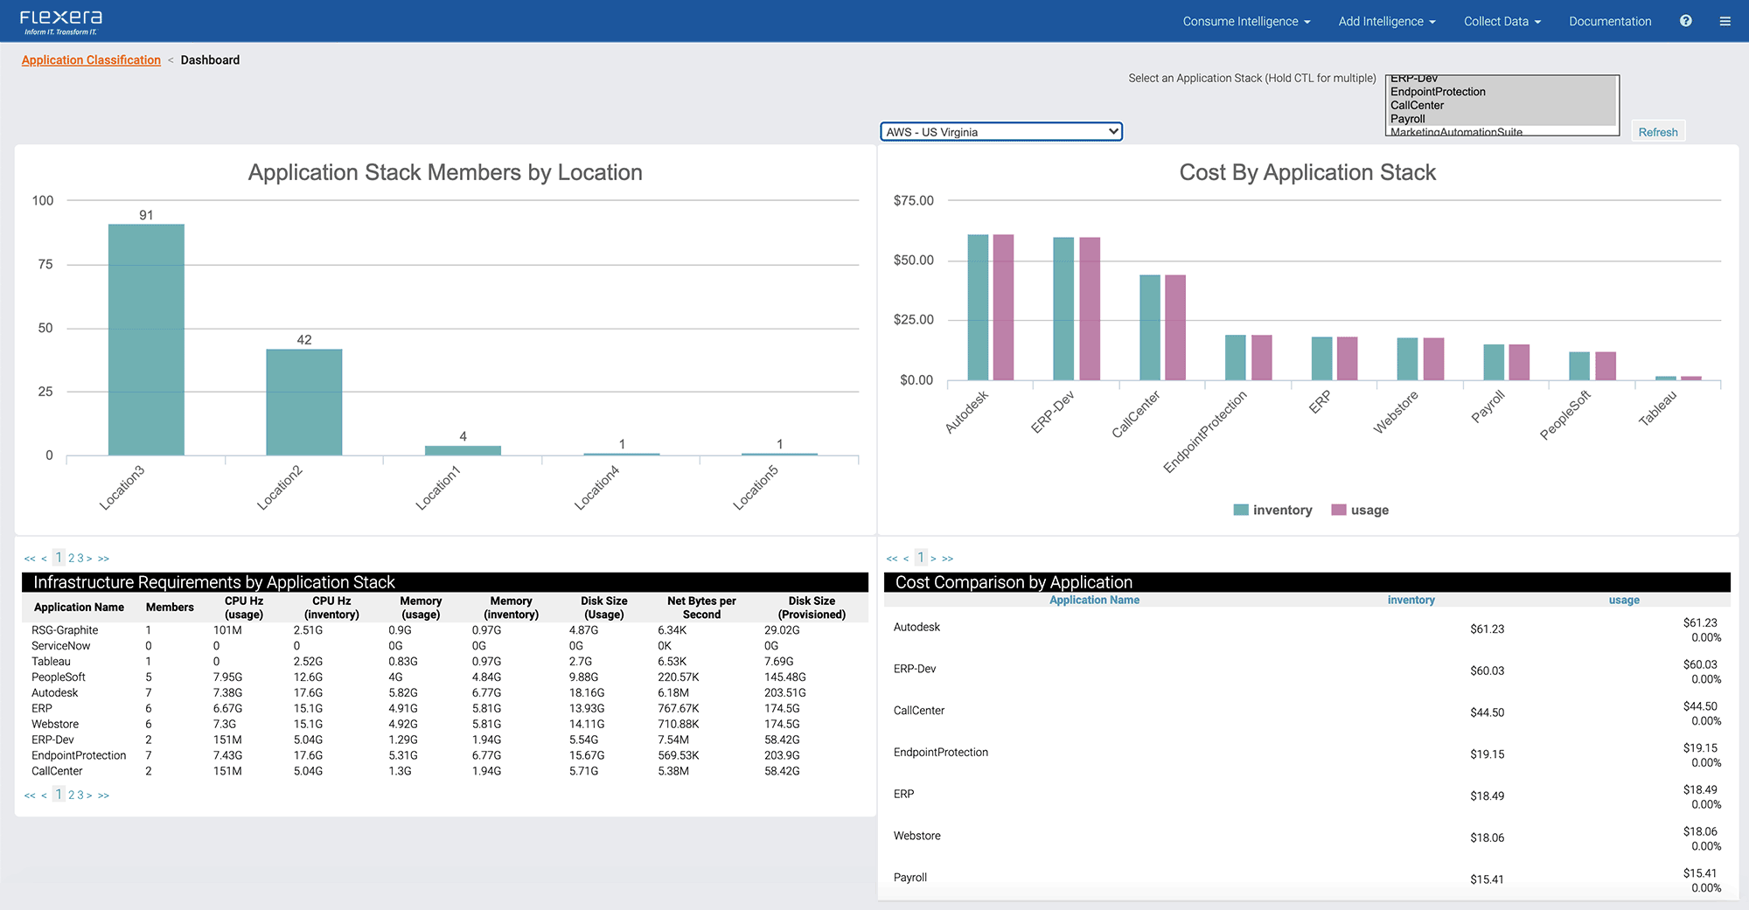Select Payroll in the Application Stack list
Image resolution: width=1749 pixels, height=910 pixels.
1407,119
